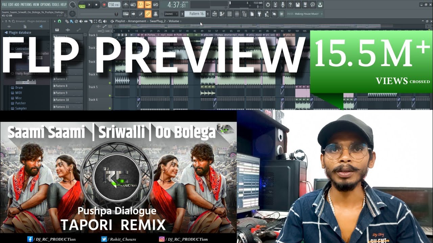This screenshot has height=243, width=433.
Task: Toggle loop recording button
Action: [x=155, y=5]
